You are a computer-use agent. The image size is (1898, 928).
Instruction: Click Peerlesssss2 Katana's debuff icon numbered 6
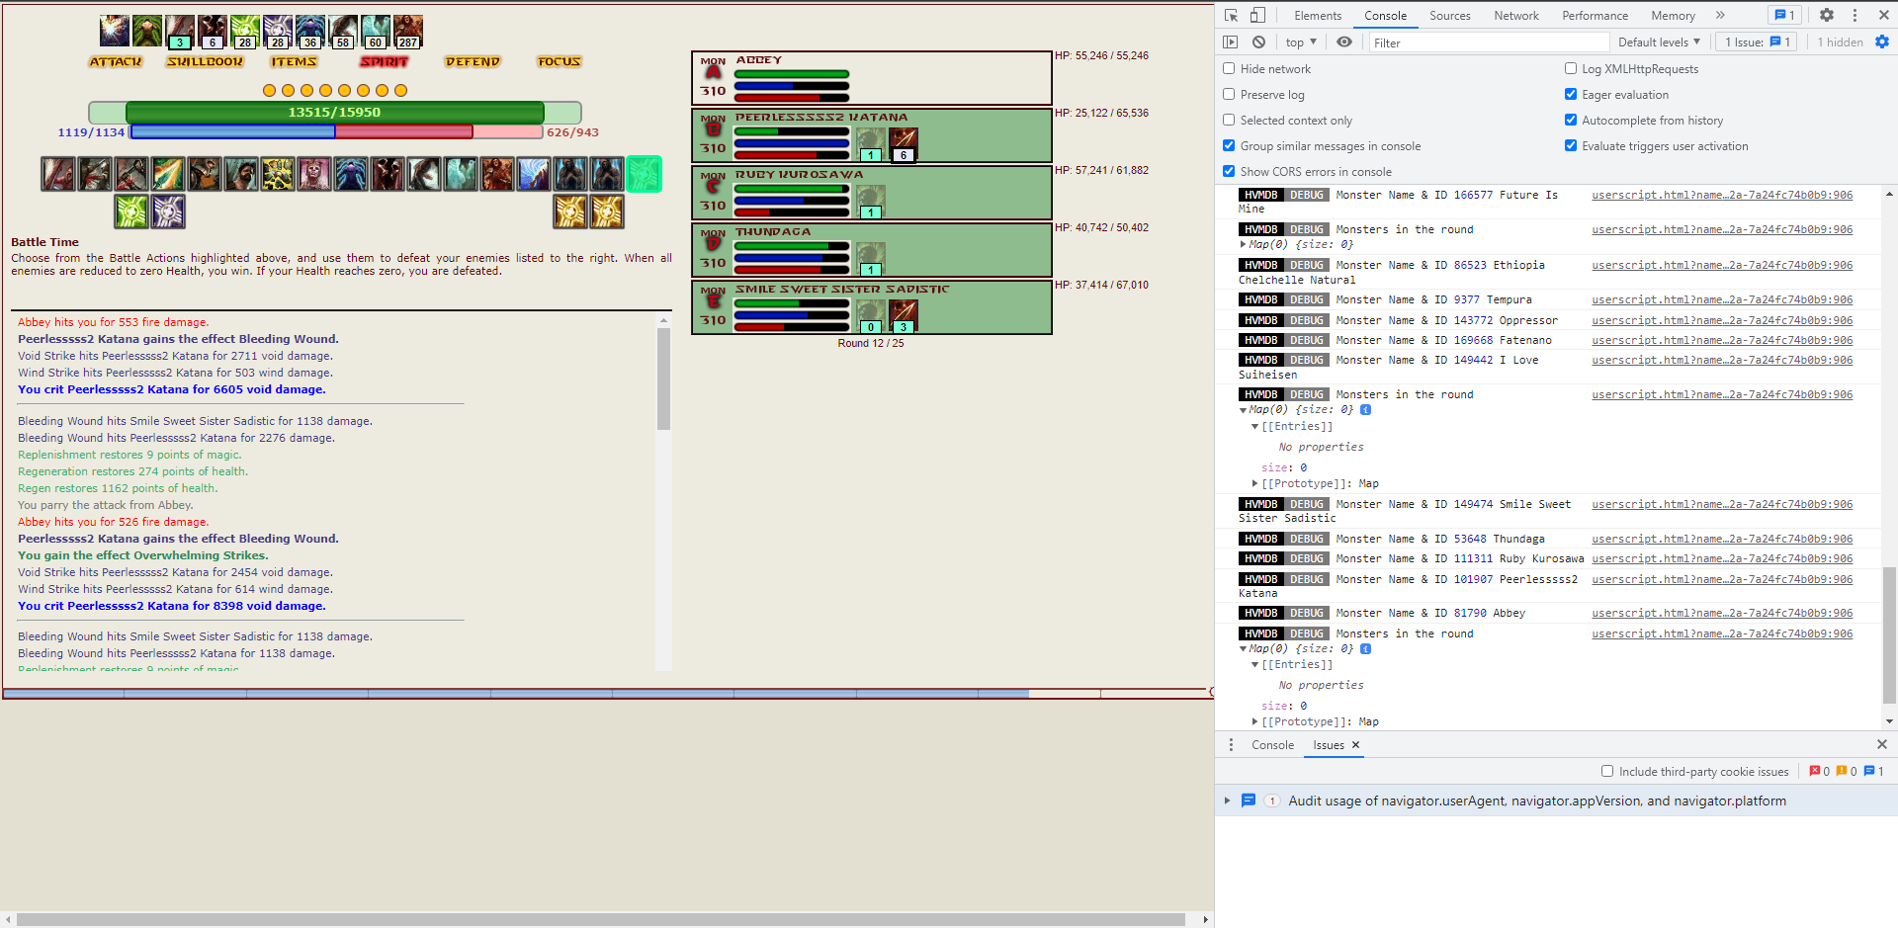point(904,144)
